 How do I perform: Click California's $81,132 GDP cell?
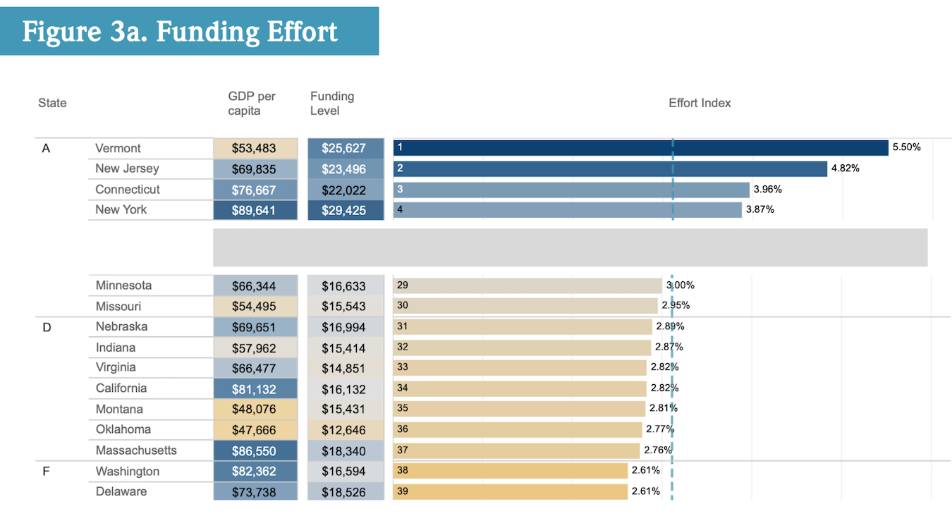click(x=254, y=389)
